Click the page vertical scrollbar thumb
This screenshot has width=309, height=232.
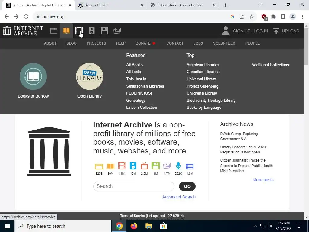pyautogui.click(x=307, y=47)
